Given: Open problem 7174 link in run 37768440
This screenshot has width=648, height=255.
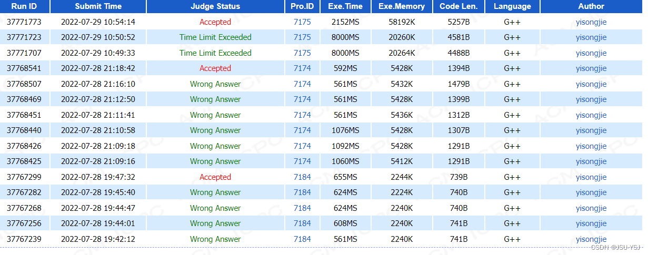Looking at the screenshot, I should pyautogui.click(x=302, y=130).
